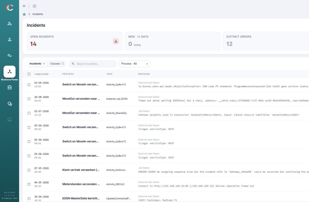Screen dimensions: 309x202
Task: Click the open incidents warning triangle
Action: [116, 41]
